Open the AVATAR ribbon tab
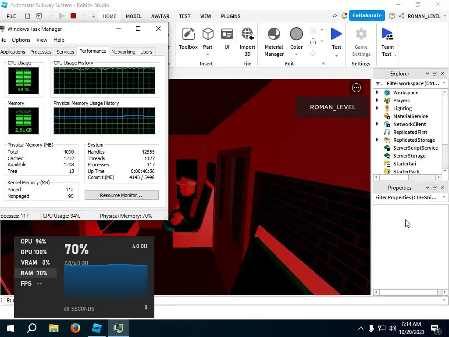Image resolution: width=449 pixels, height=337 pixels. [160, 16]
